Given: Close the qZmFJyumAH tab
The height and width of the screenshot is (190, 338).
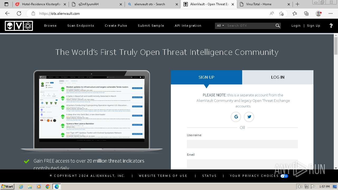Looking at the screenshot, I should click(x=121, y=4).
